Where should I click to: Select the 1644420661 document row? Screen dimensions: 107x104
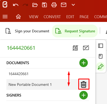pos(48,74)
